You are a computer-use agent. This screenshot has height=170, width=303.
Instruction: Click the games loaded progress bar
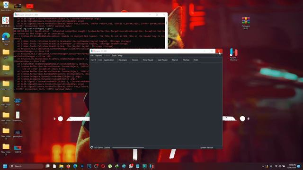[x=128, y=148]
